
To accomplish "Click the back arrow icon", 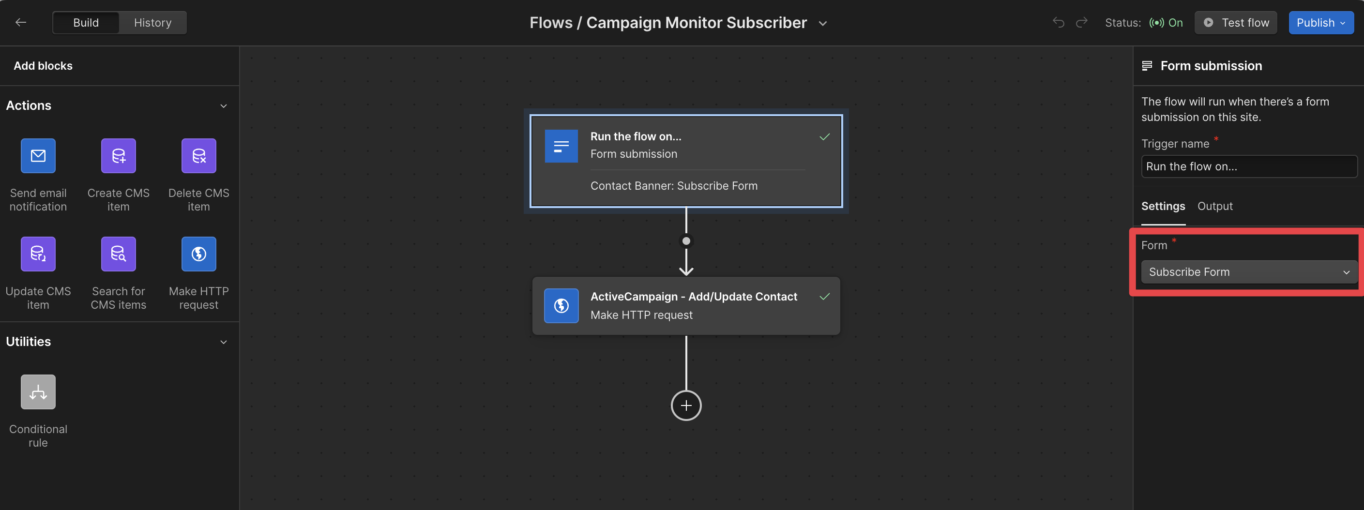I will point(21,22).
